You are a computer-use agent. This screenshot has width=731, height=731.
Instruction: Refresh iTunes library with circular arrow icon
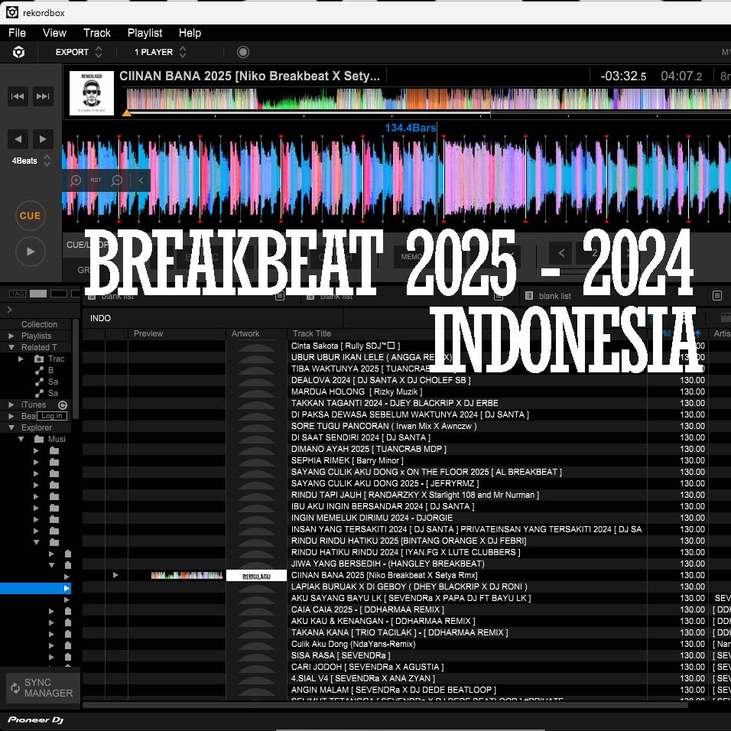63,404
